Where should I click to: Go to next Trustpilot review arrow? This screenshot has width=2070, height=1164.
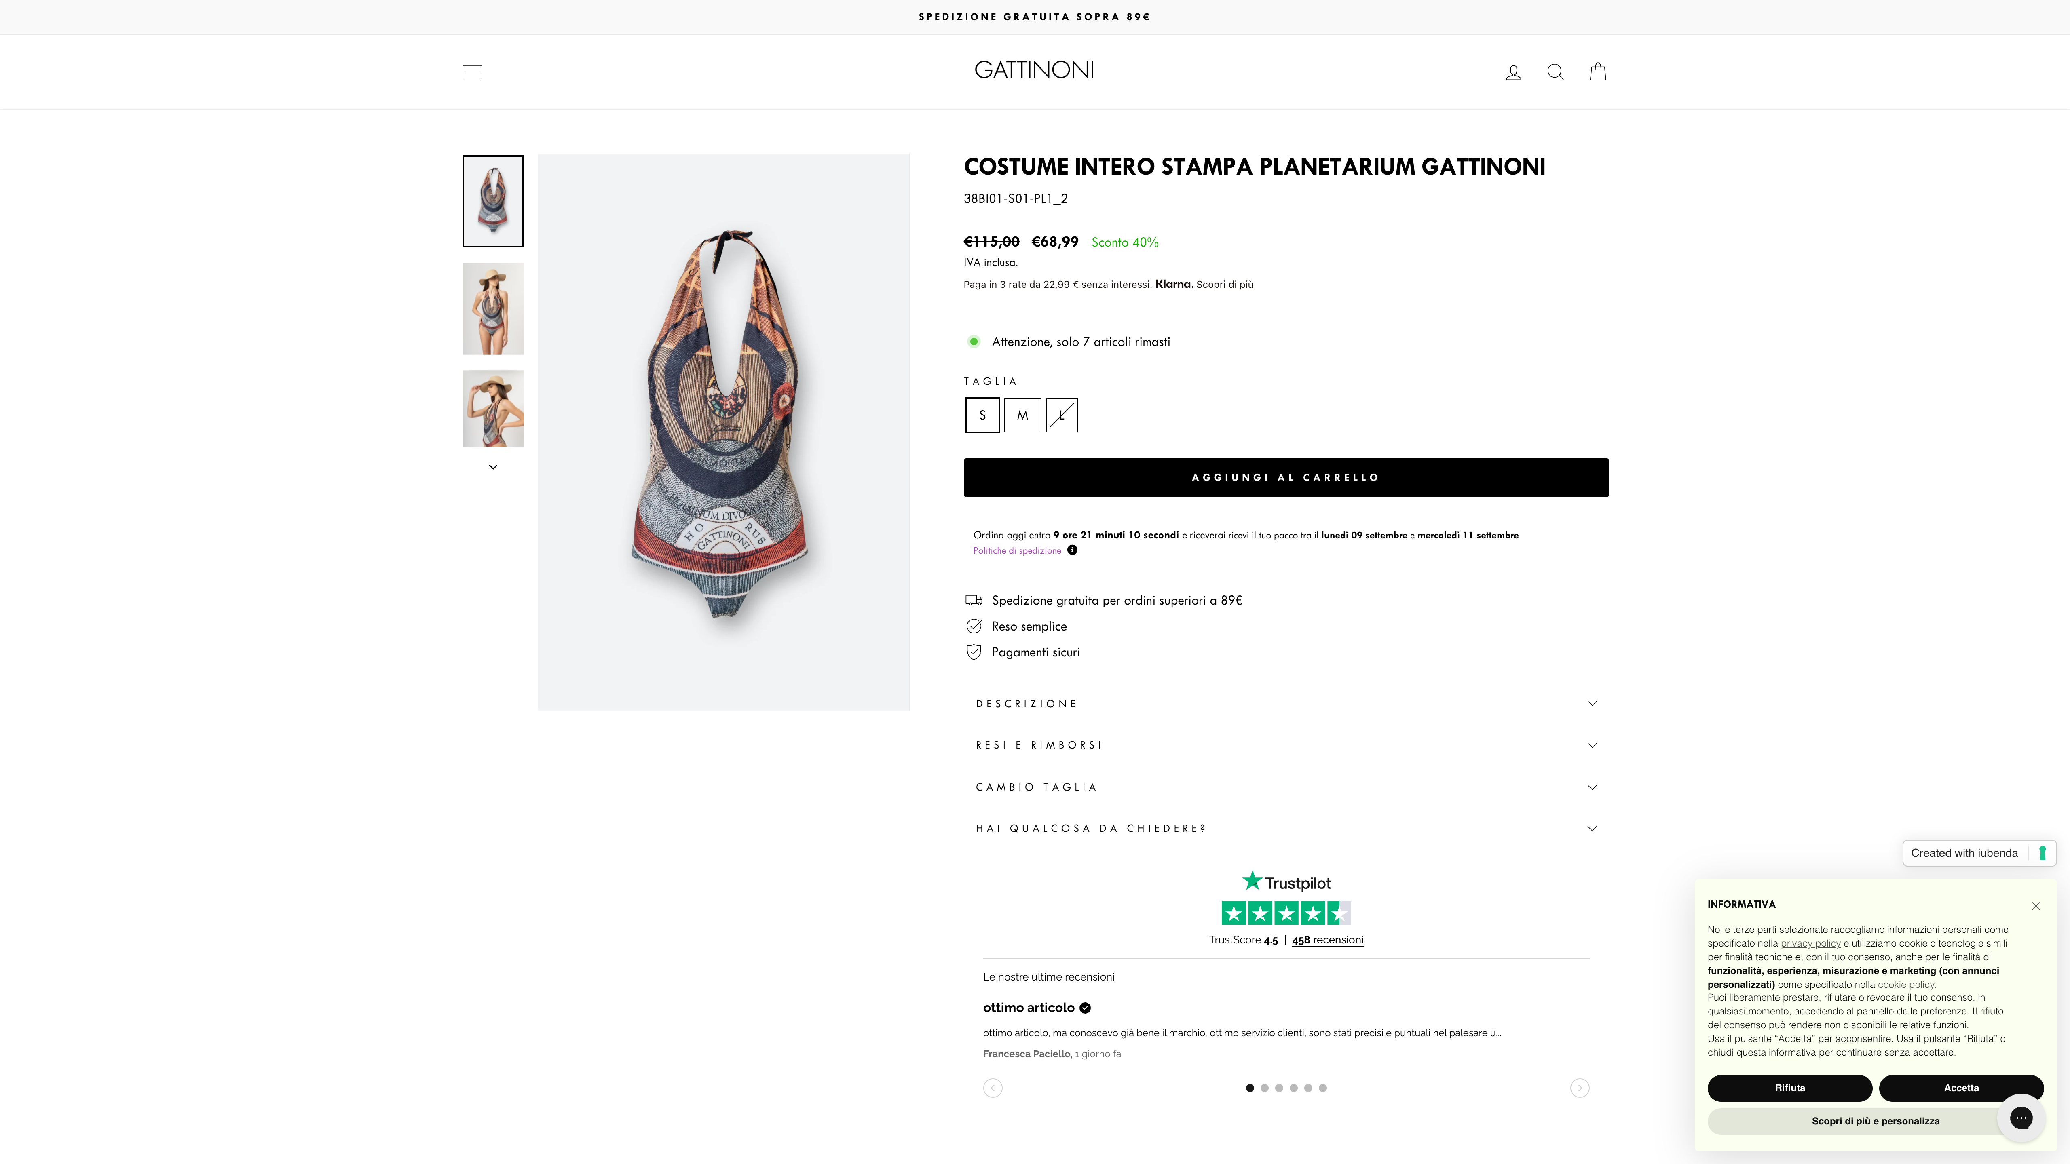pyautogui.click(x=1579, y=1088)
